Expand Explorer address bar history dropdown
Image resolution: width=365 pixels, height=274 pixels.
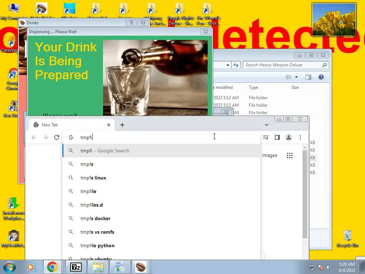pos(228,65)
